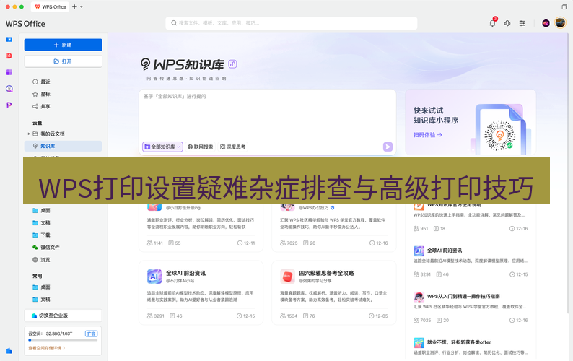Click the blue app icon at bottom of left rail
Image resolution: width=573 pixels, height=361 pixels.
click(9, 351)
